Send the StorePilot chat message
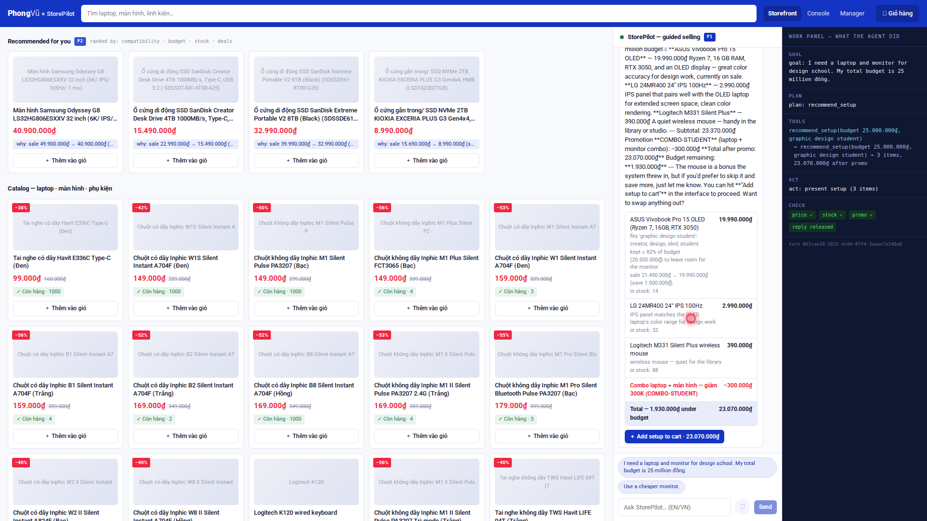This screenshot has height=521, width=927. 765,507
